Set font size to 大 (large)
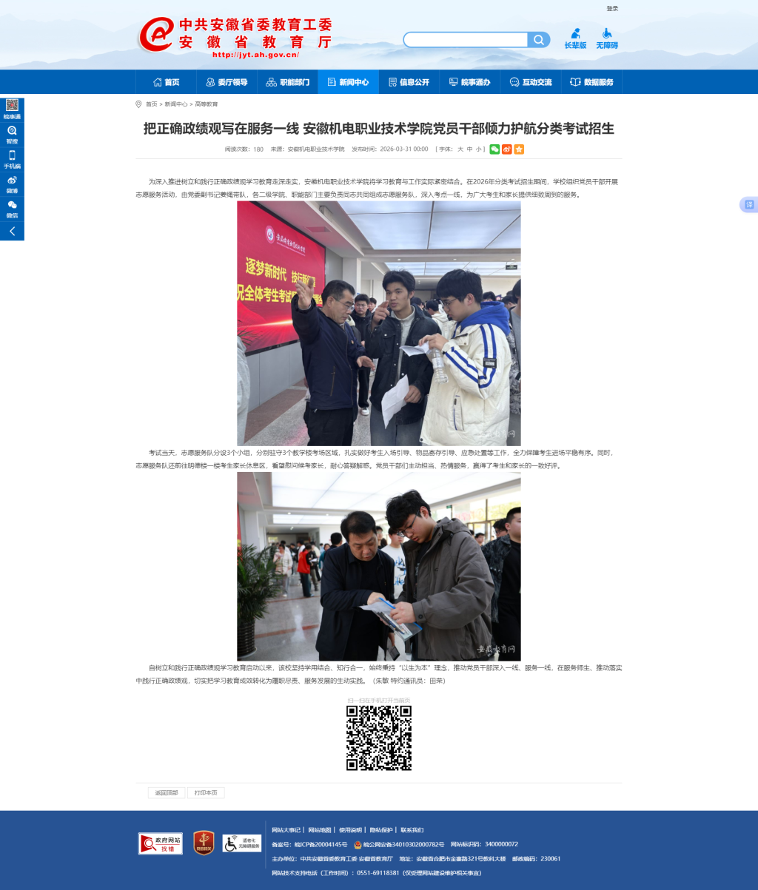 pyautogui.click(x=460, y=149)
